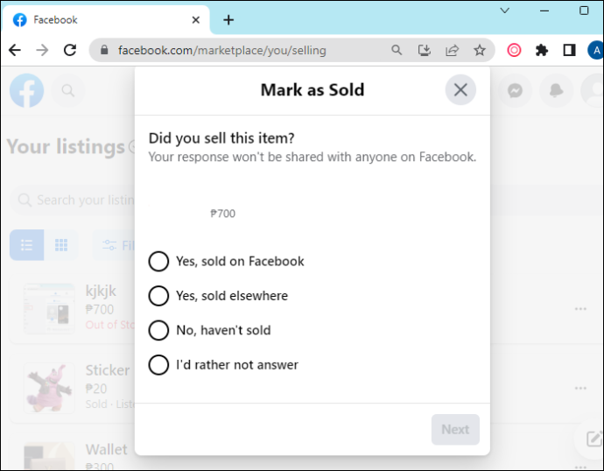Bookmark page with the star icon
This screenshot has width=604, height=471.
479,50
